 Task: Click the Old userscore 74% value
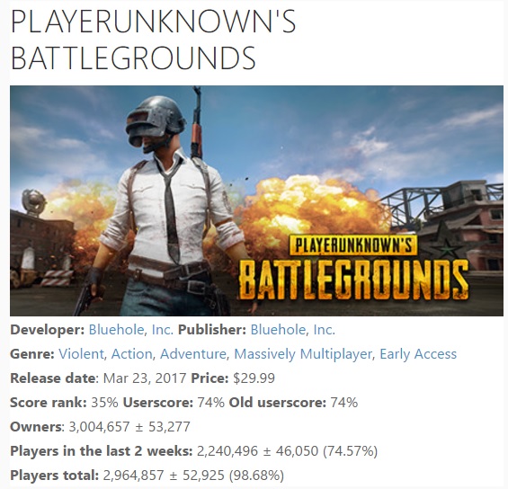point(344,402)
